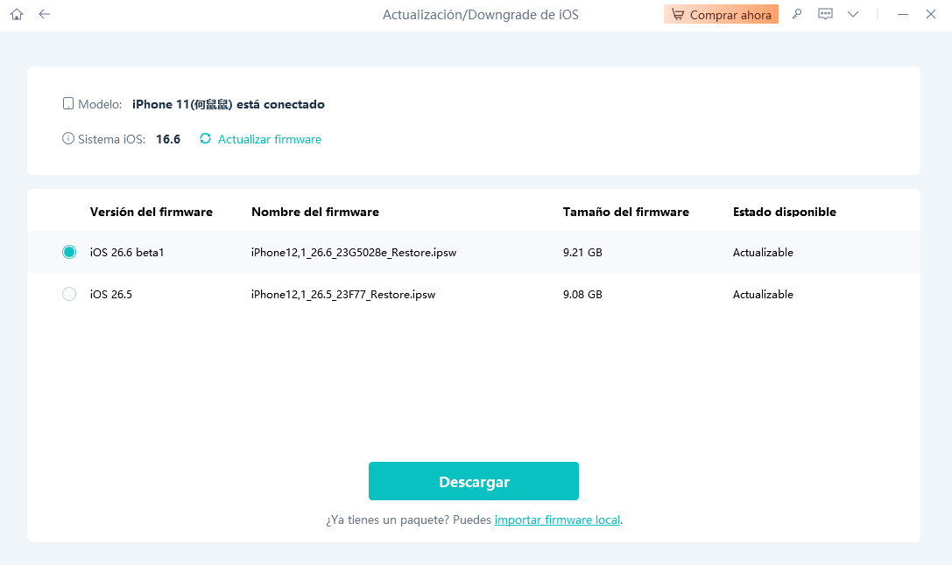Click Comprar ahora button
This screenshot has height=565, width=952.
click(x=721, y=15)
